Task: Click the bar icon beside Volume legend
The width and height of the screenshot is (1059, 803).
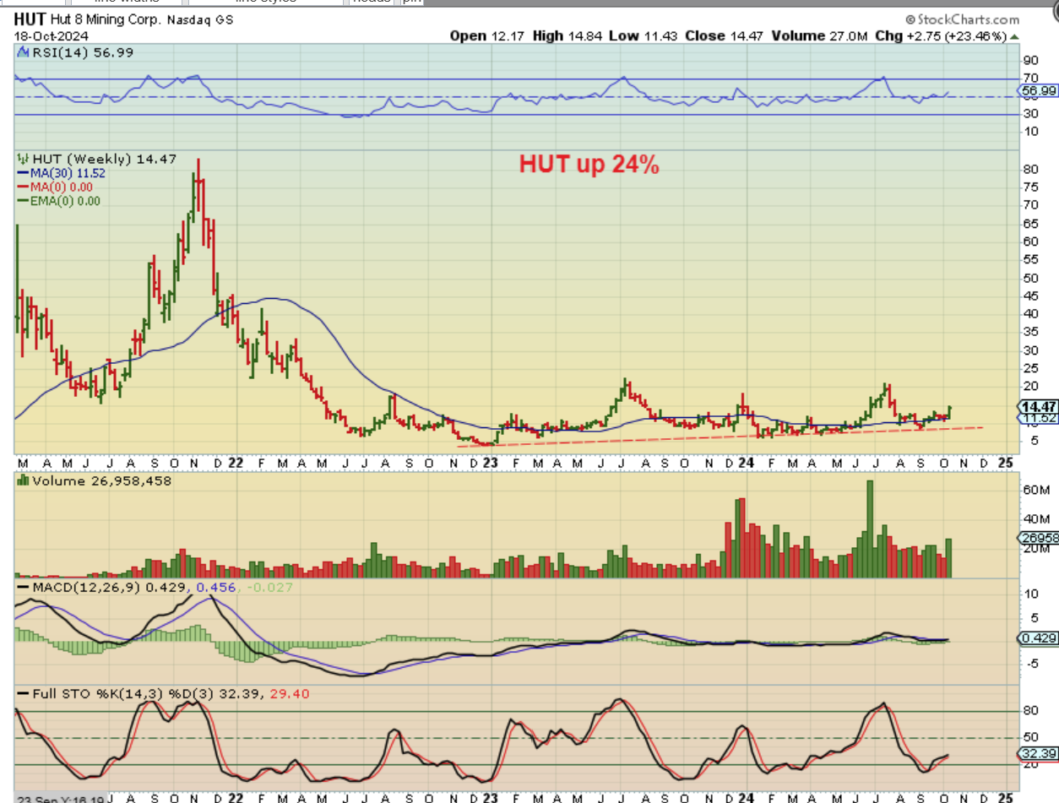Action: (22, 480)
